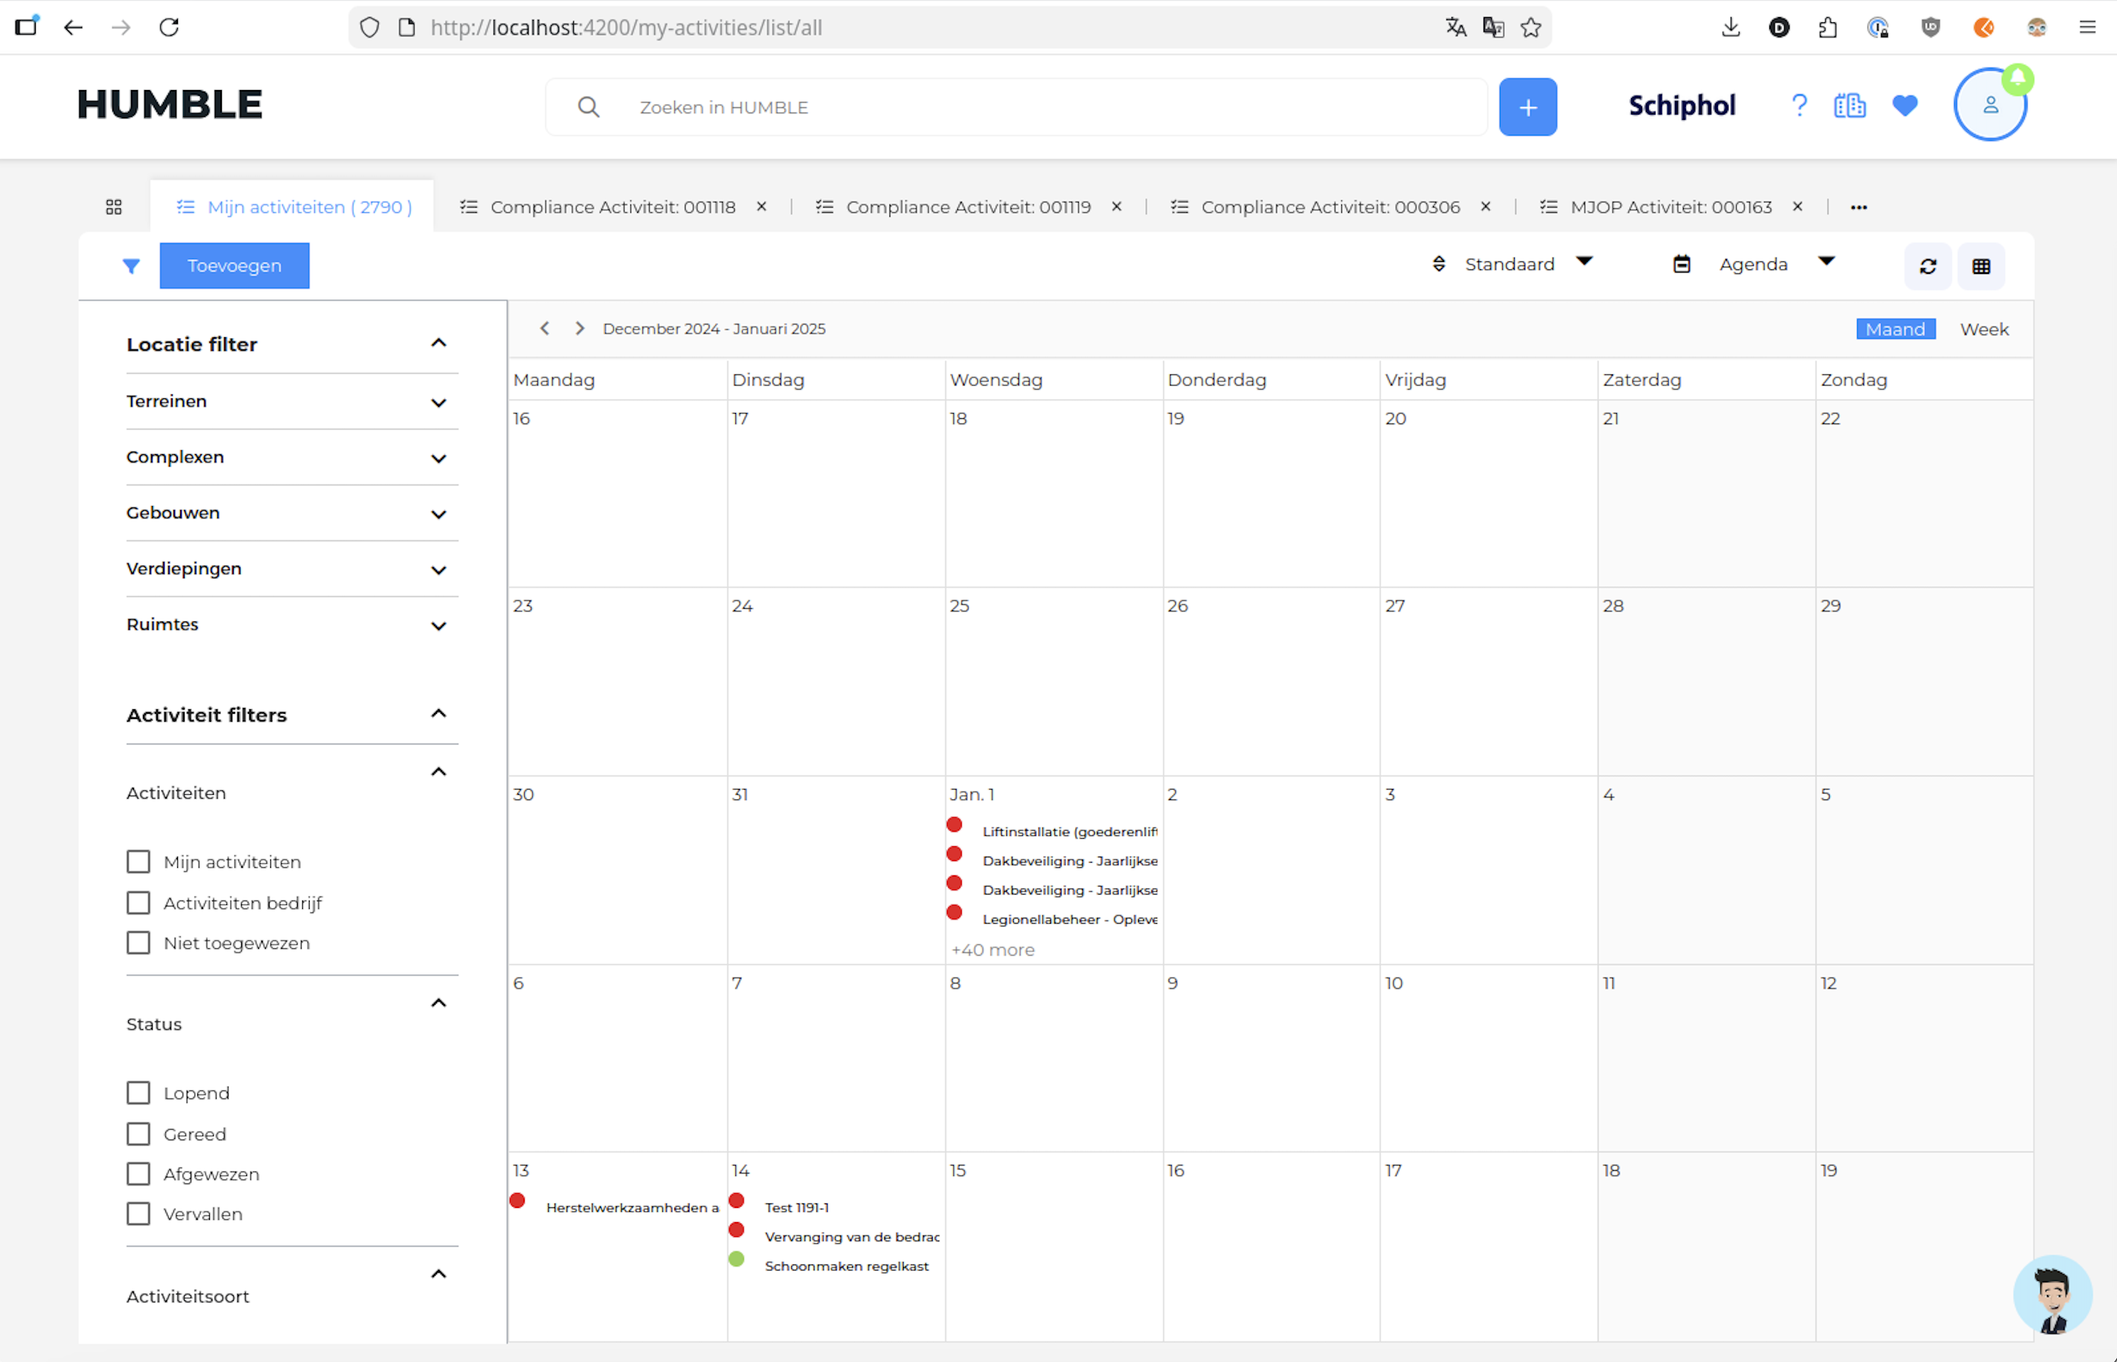Switch to table grid view icon

click(1981, 266)
